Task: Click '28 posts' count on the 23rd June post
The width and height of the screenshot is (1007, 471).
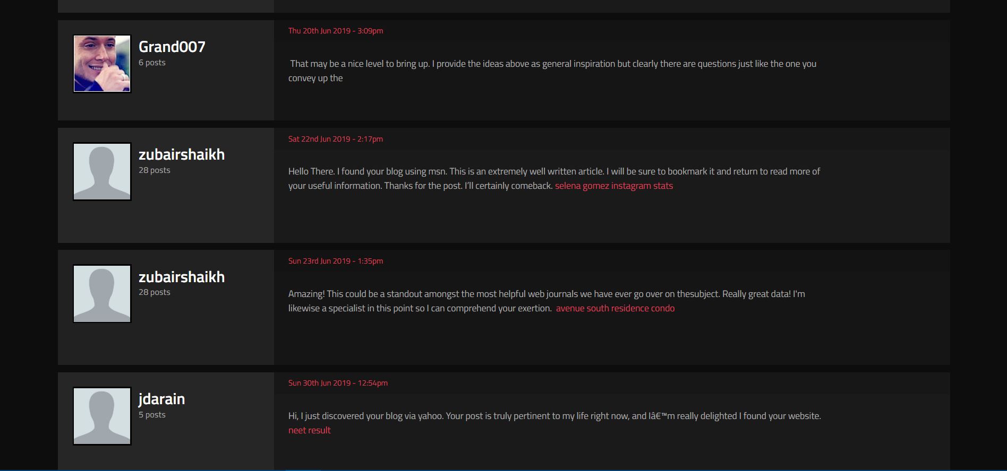Action: pos(155,292)
